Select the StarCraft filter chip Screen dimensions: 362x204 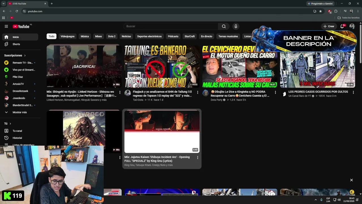click(190, 36)
